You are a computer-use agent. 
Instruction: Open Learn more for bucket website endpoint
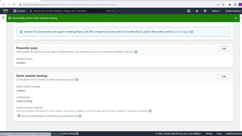[x=143, y=111]
